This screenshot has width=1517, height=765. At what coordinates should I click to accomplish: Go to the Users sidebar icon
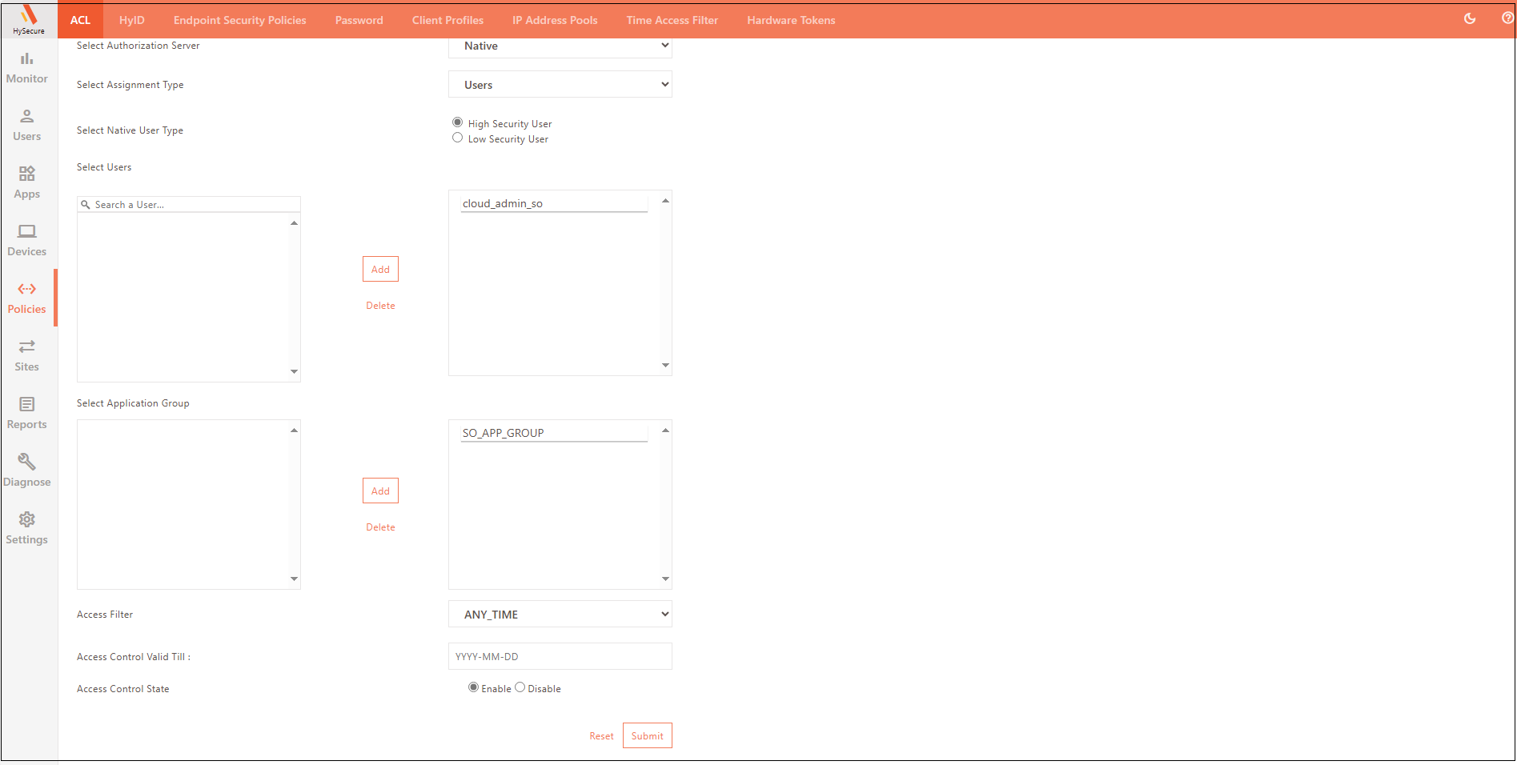(27, 125)
